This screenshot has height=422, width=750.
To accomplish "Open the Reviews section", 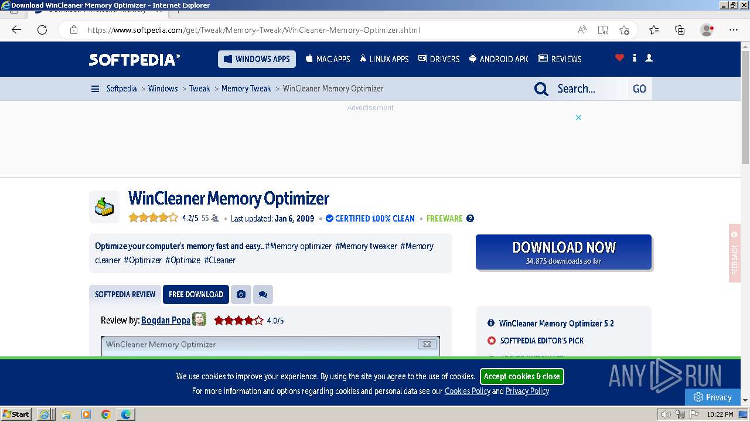I will pos(560,59).
